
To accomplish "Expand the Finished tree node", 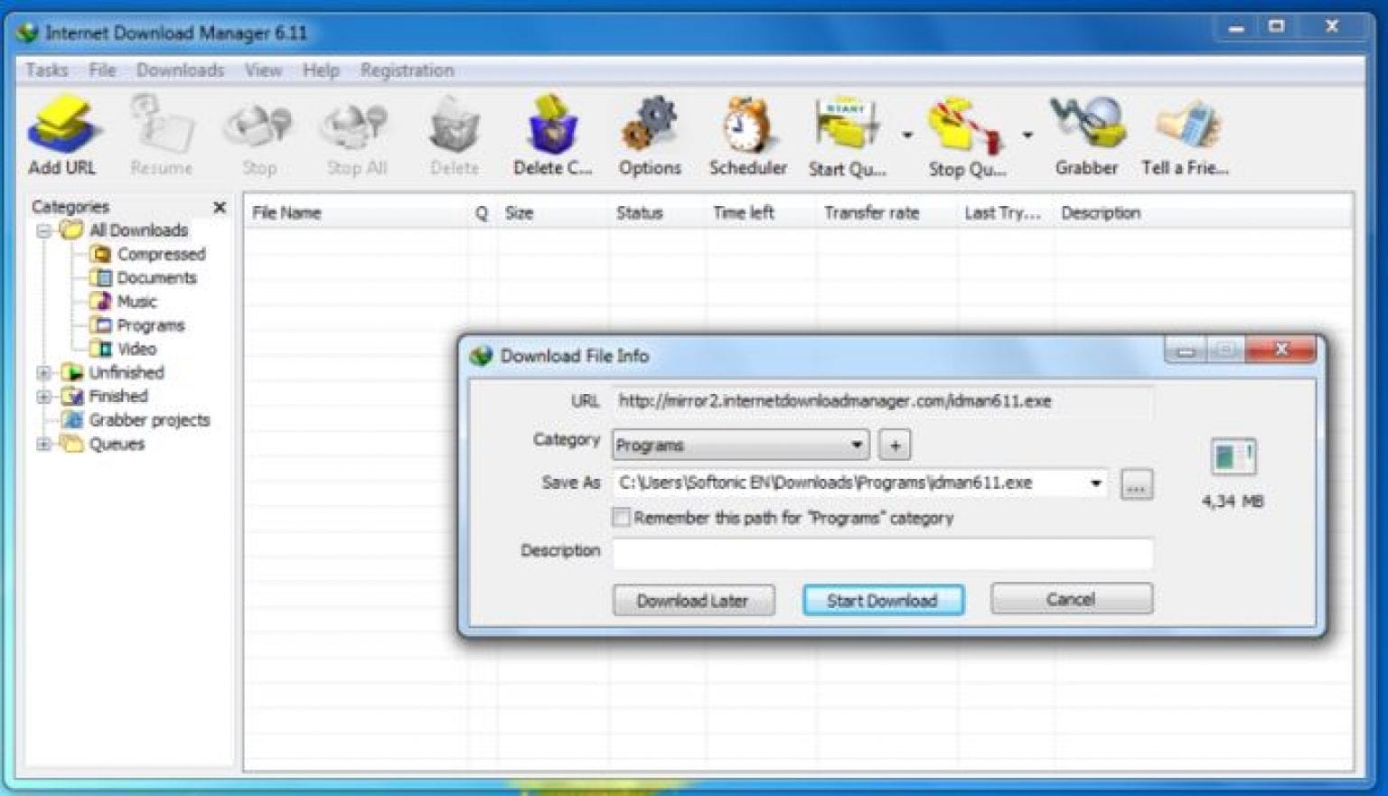I will click(42, 396).
